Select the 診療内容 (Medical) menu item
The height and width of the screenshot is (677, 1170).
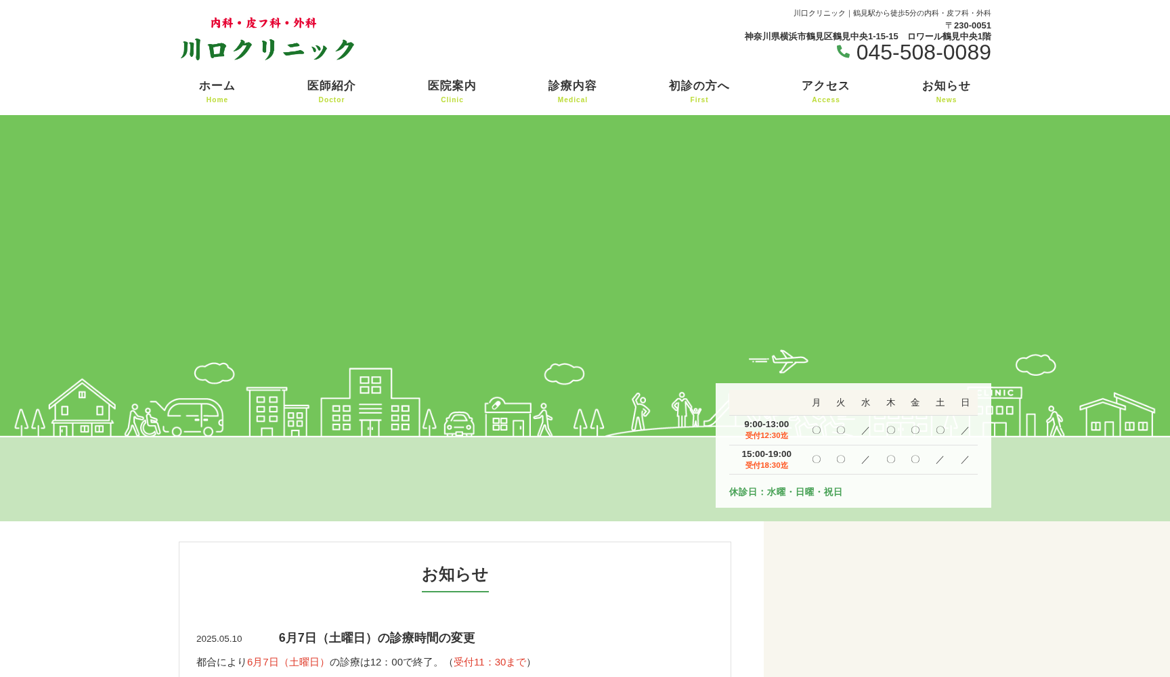pyautogui.click(x=572, y=91)
